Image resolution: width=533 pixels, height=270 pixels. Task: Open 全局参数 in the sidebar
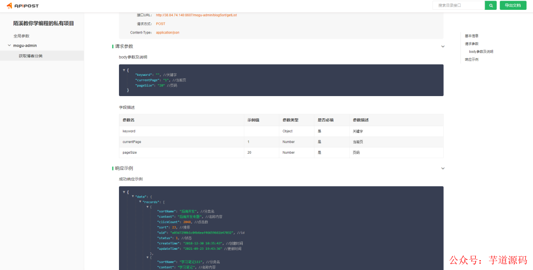tap(21, 36)
